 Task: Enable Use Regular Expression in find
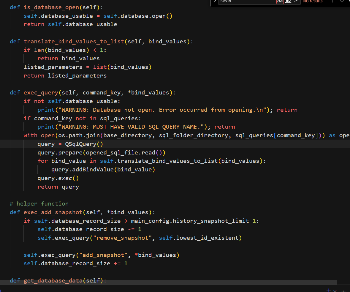296,1
